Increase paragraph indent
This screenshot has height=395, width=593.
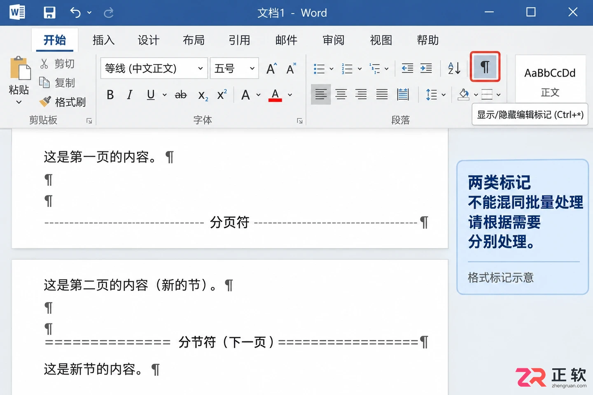pos(426,68)
